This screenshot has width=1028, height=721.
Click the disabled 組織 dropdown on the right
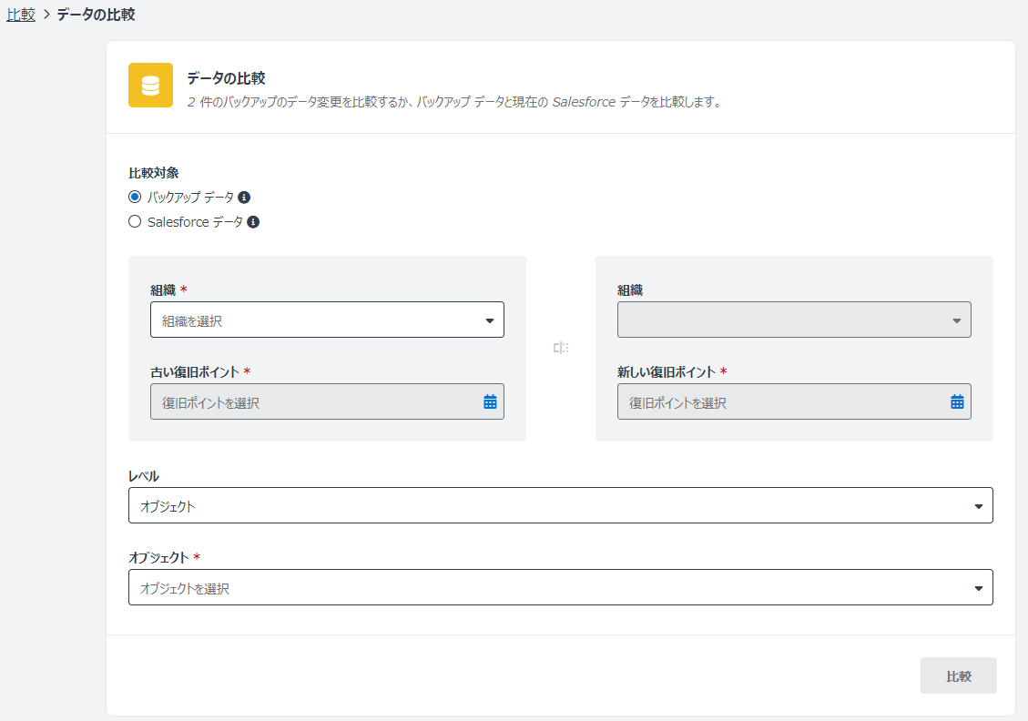point(793,320)
